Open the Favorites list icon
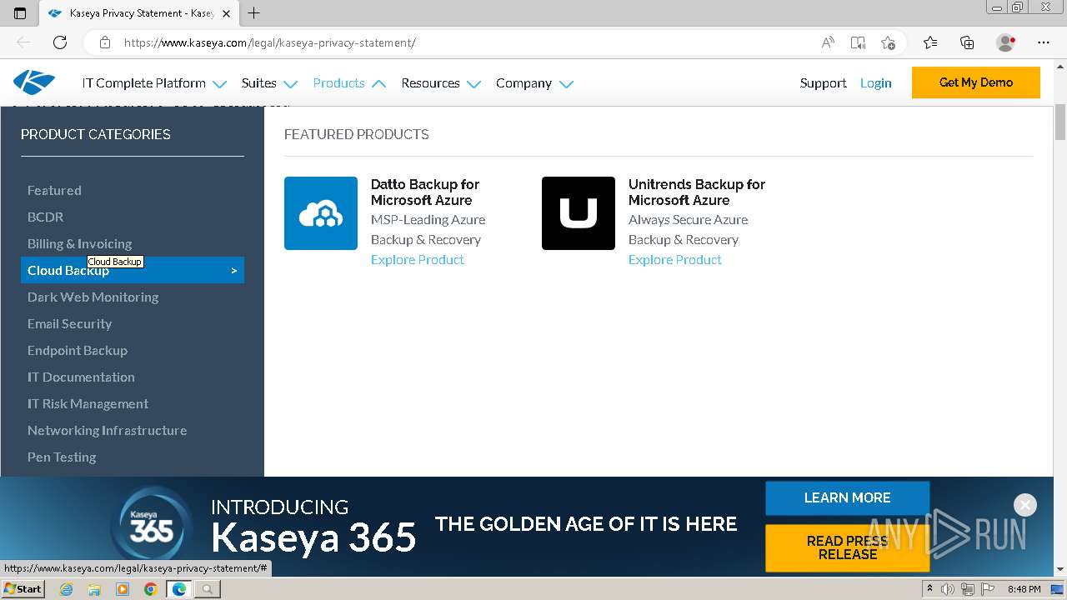This screenshot has height=600, width=1067. click(x=930, y=42)
